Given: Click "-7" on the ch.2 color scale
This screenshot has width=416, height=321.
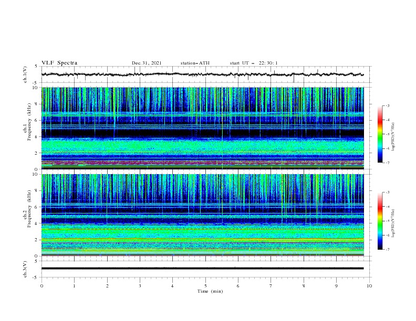Looking at the screenshot, I should tap(387, 250).
